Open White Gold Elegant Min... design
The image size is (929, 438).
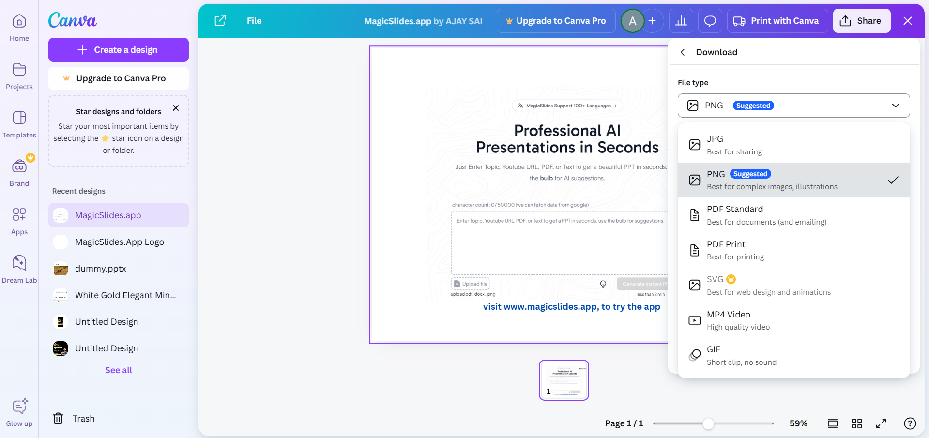coord(119,295)
